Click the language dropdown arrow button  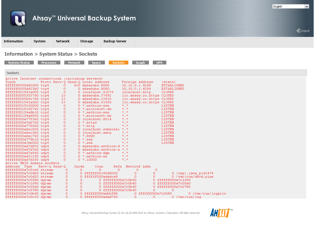point(307,7)
